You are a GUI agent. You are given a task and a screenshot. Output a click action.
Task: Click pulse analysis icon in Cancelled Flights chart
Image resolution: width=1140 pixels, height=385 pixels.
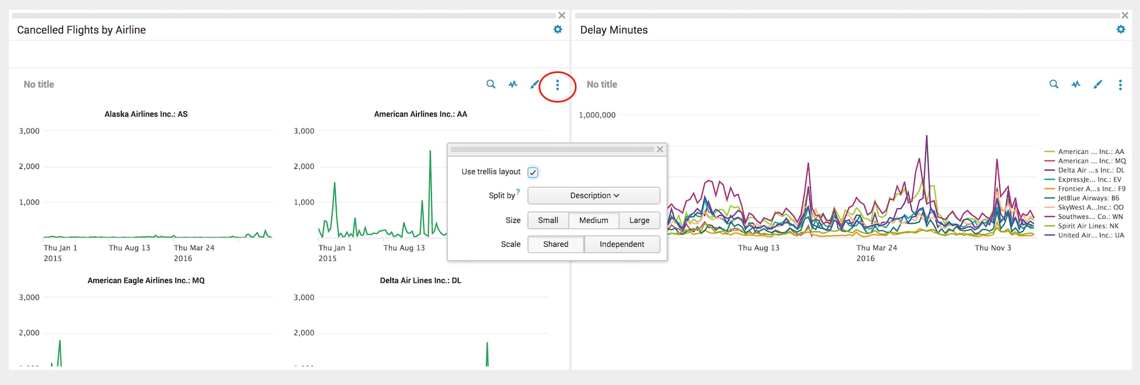point(513,84)
